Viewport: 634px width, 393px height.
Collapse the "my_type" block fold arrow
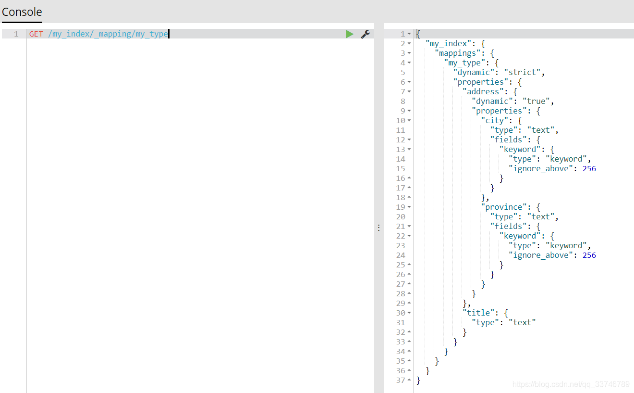[x=409, y=63]
